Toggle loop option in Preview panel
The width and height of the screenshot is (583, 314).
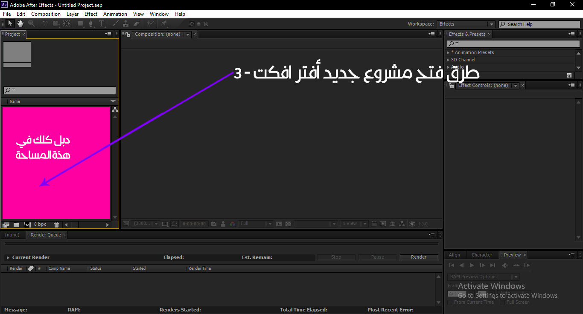tap(516, 265)
